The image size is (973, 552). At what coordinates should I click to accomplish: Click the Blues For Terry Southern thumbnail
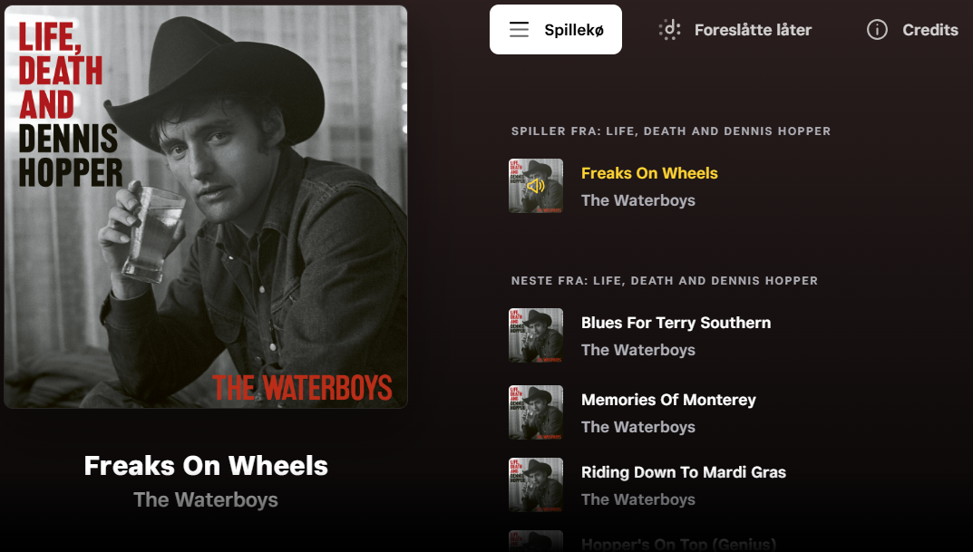click(x=536, y=336)
